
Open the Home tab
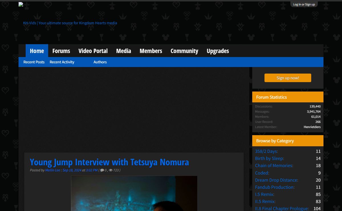(37, 51)
